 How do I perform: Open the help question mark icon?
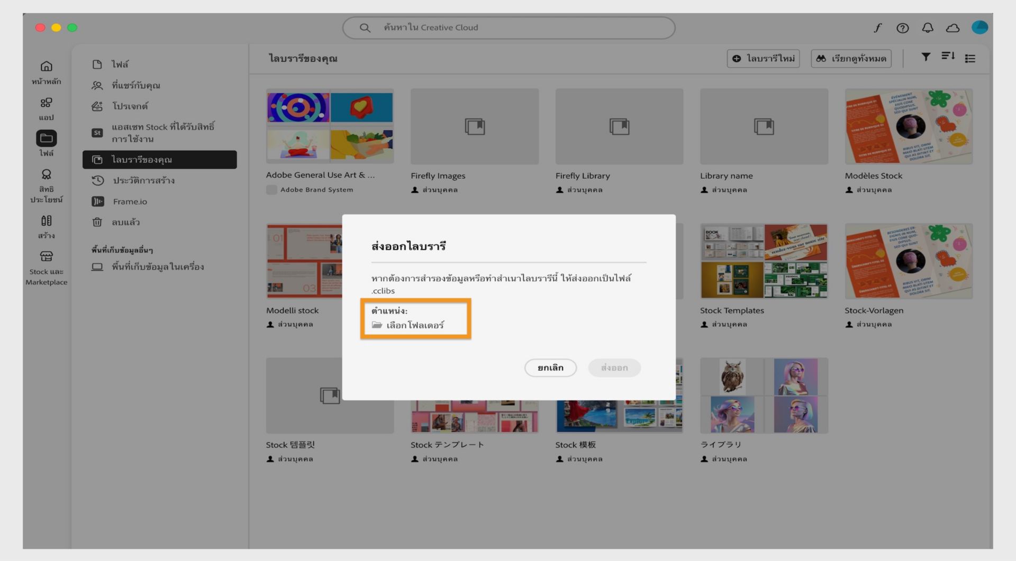(x=902, y=28)
